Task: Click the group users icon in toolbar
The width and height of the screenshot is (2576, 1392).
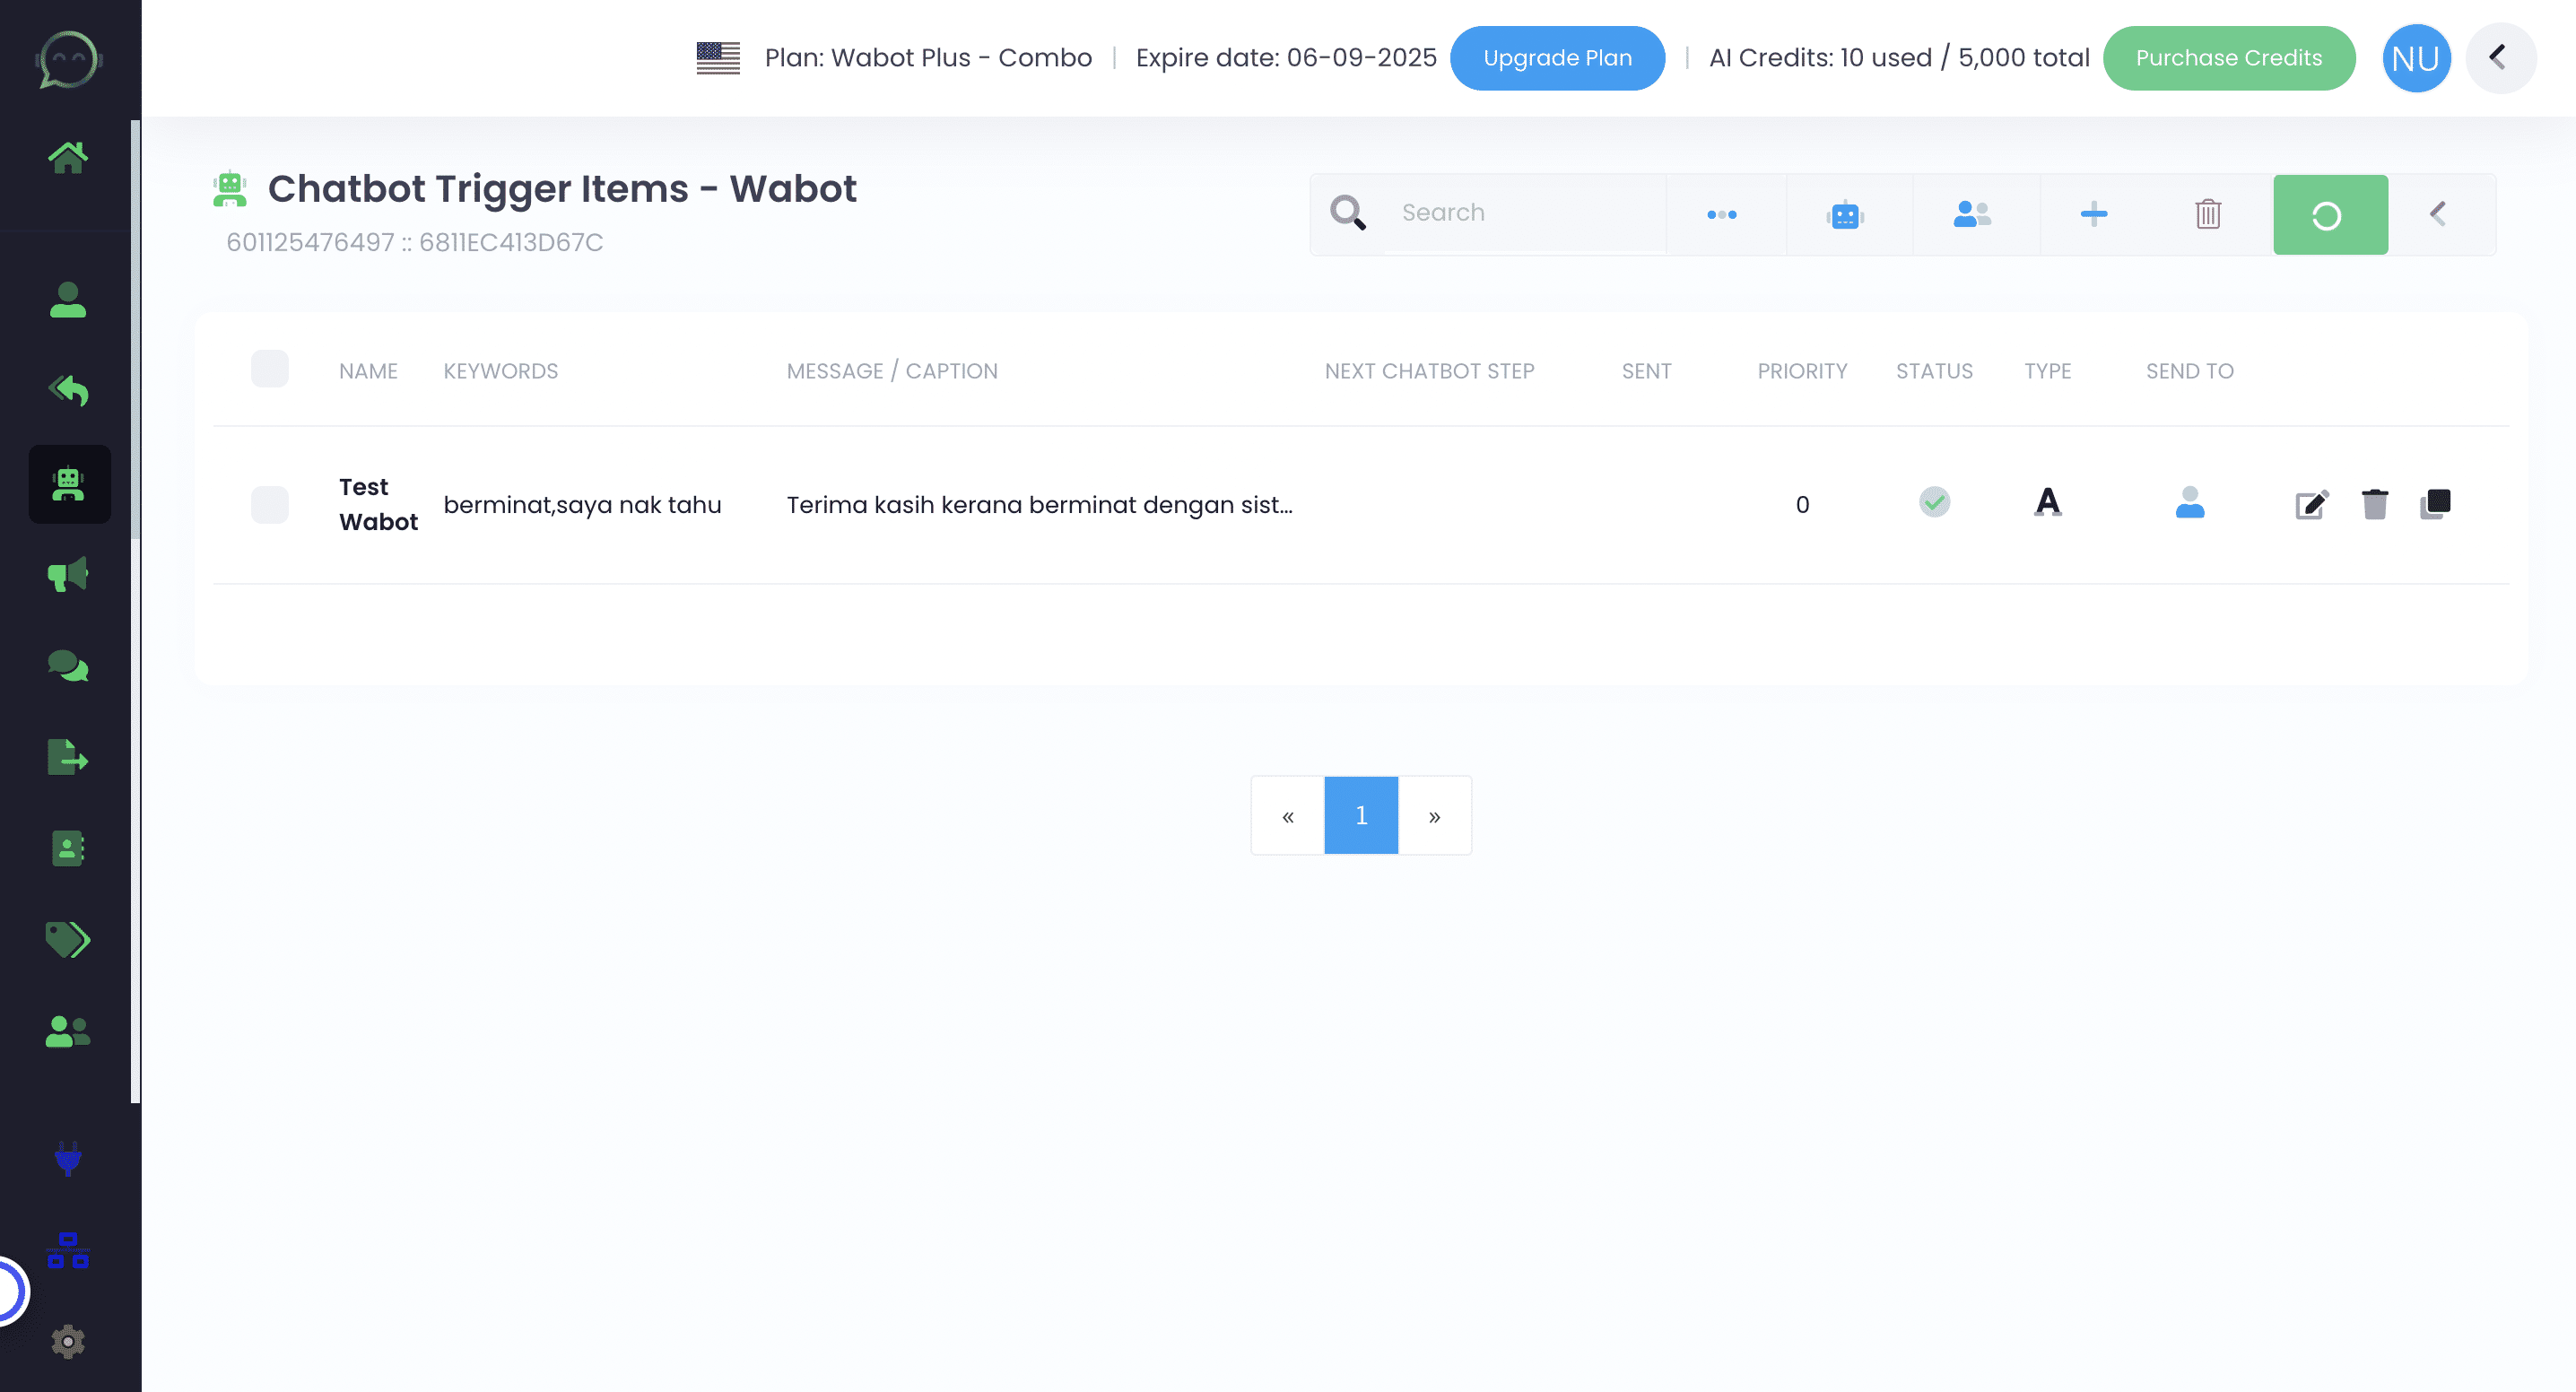Action: pos(1972,214)
